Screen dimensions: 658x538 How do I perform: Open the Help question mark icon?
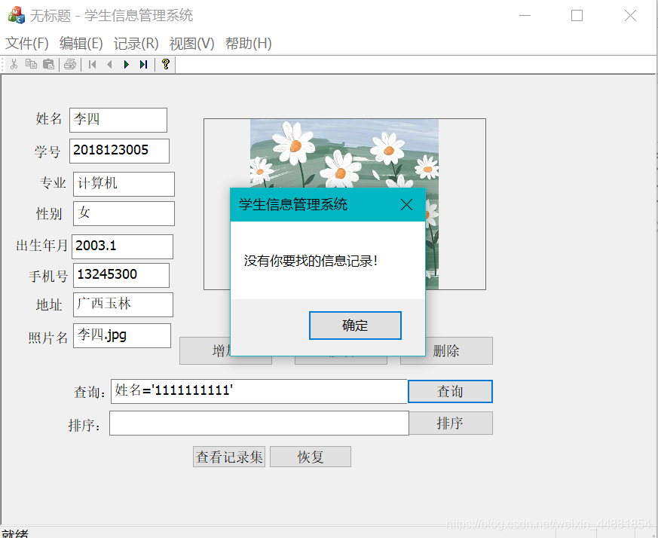click(165, 64)
